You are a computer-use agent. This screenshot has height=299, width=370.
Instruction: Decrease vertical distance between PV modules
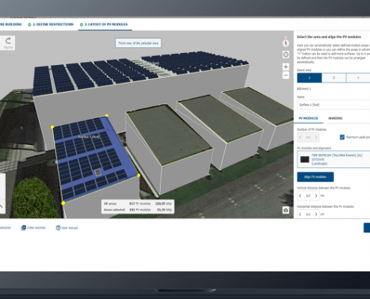coord(300,196)
